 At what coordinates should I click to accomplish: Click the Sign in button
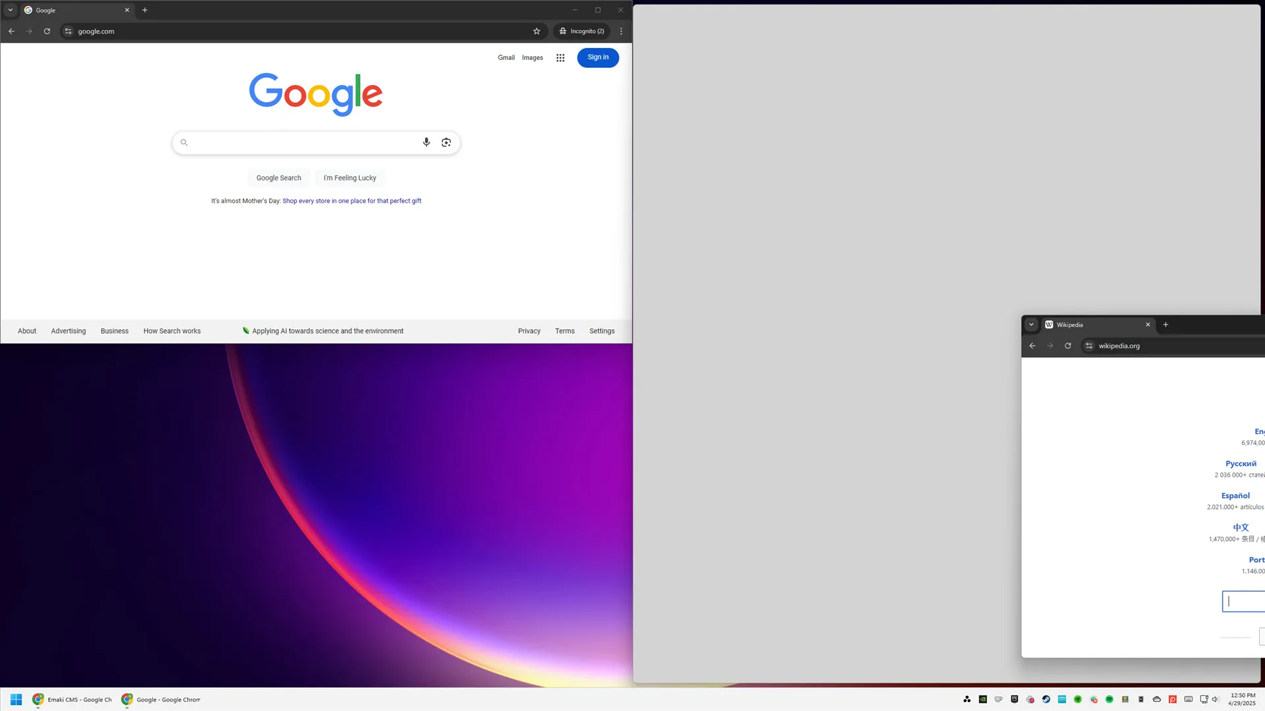coord(597,58)
